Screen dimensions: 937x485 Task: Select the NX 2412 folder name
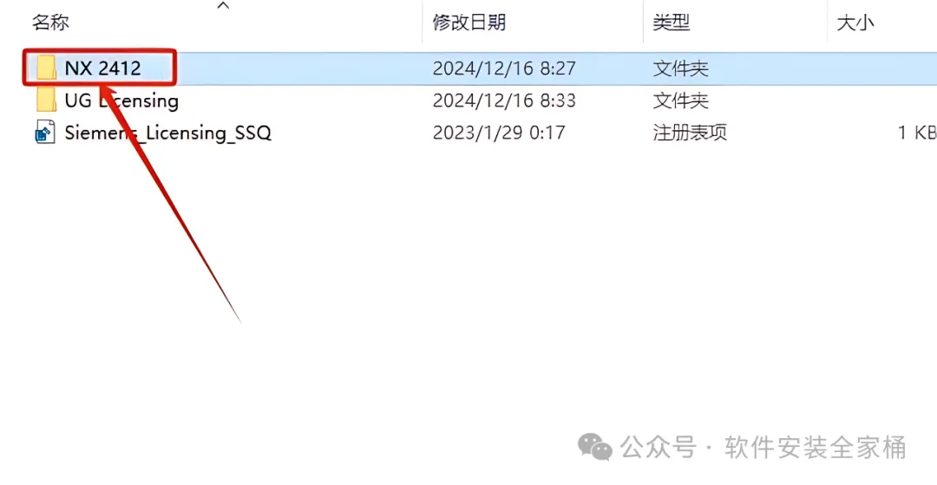[x=102, y=68]
